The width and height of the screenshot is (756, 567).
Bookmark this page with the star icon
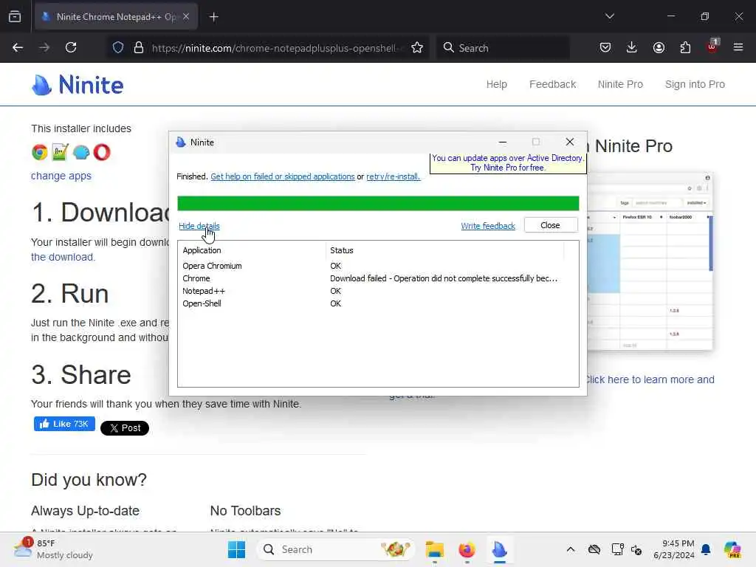tap(417, 48)
